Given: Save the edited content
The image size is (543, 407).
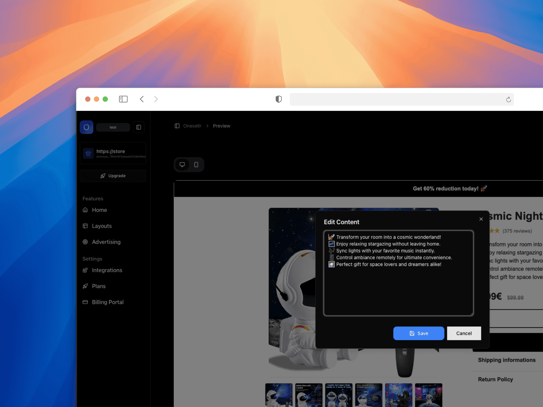Looking at the screenshot, I should click(419, 333).
